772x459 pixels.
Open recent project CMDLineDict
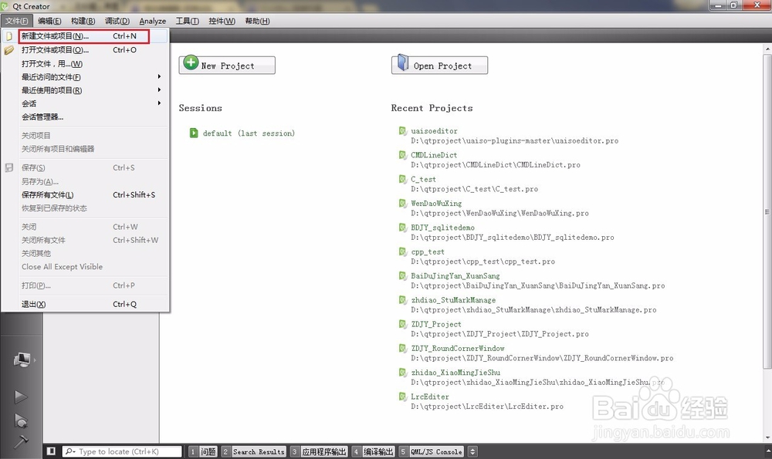click(x=434, y=155)
